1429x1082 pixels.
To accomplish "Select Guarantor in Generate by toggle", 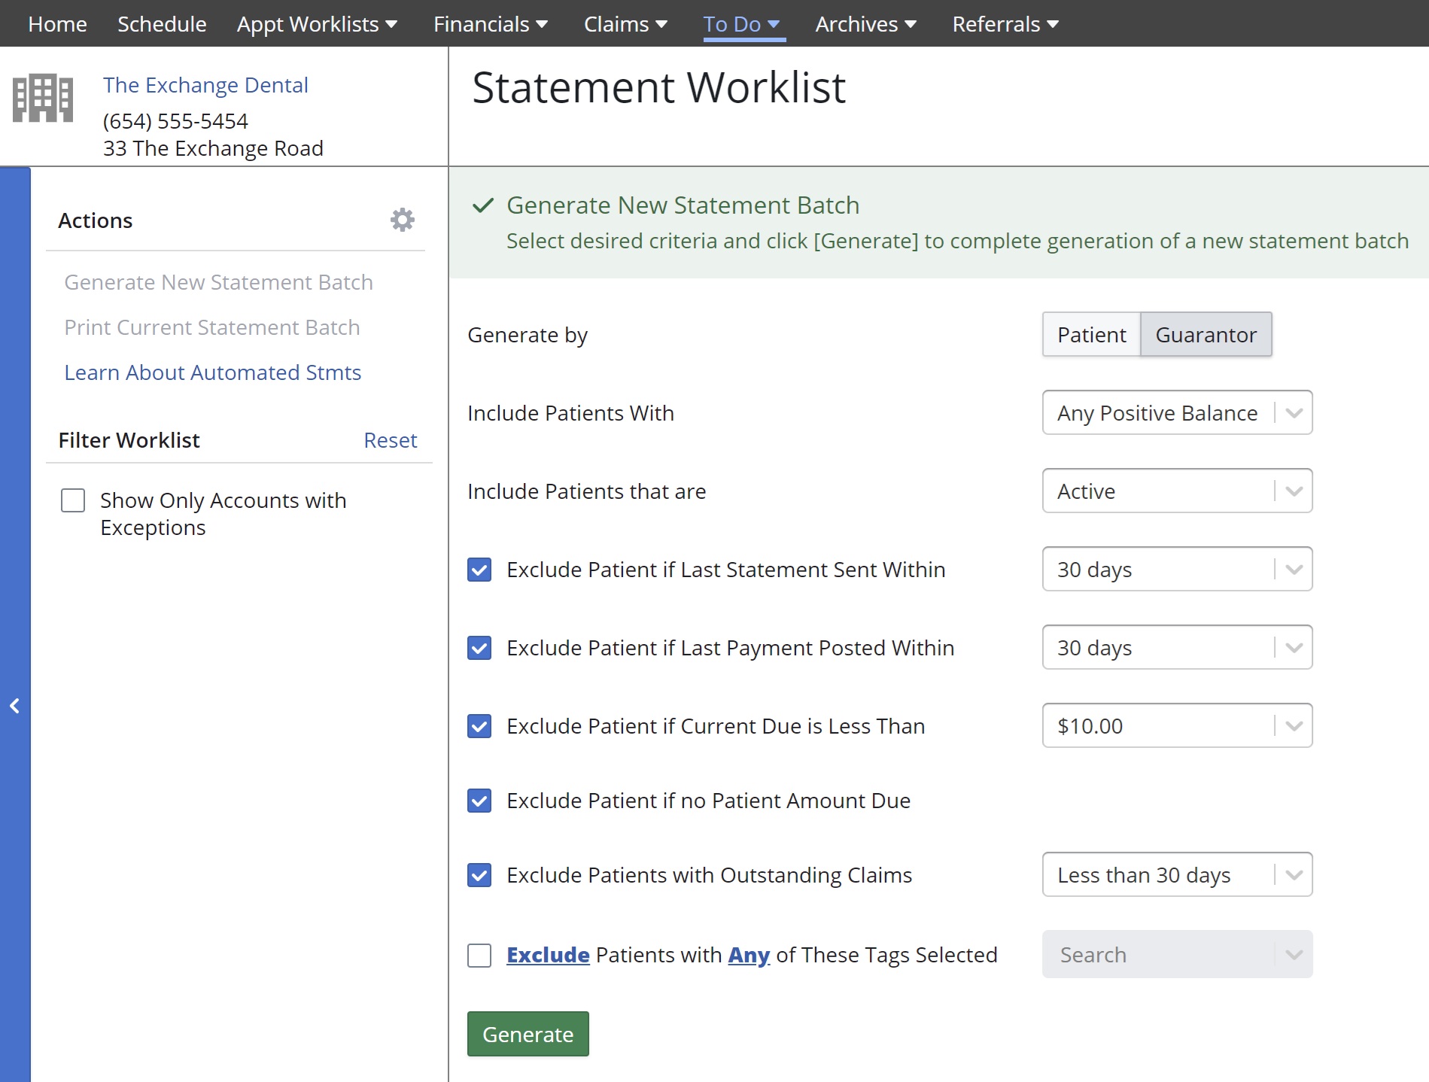I will [1206, 335].
